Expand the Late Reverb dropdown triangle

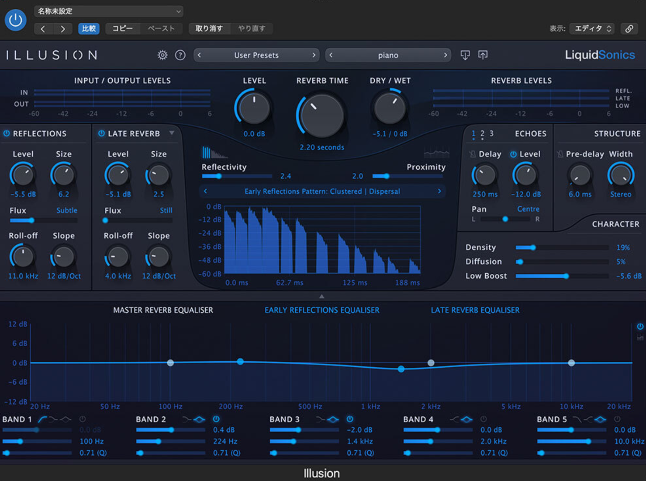pyautogui.click(x=172, y=133)
